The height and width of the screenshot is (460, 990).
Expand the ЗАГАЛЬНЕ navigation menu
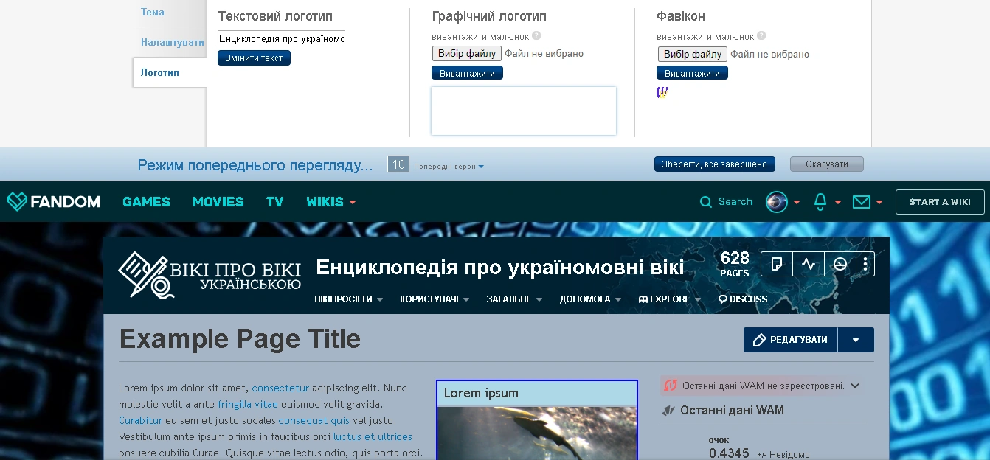[x=514, y=299]
